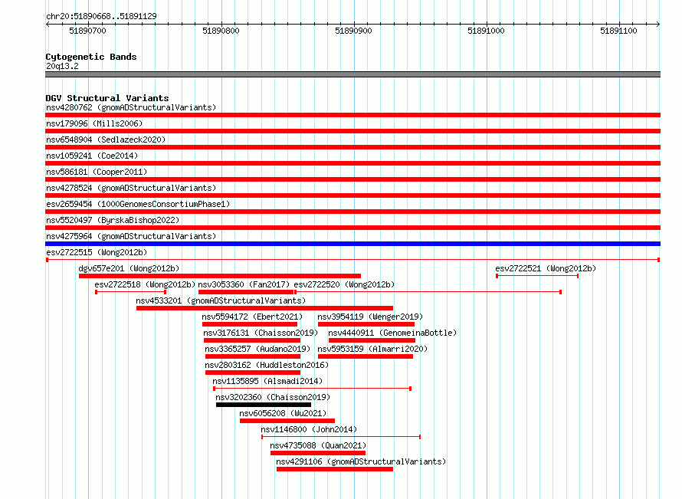Open the nsv5953159 (Almarri2020) label
The height and width of the screenshot is (499, 682).
point(372,349)
